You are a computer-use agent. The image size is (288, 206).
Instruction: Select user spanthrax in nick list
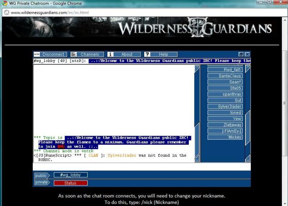(x=225, y=94)
